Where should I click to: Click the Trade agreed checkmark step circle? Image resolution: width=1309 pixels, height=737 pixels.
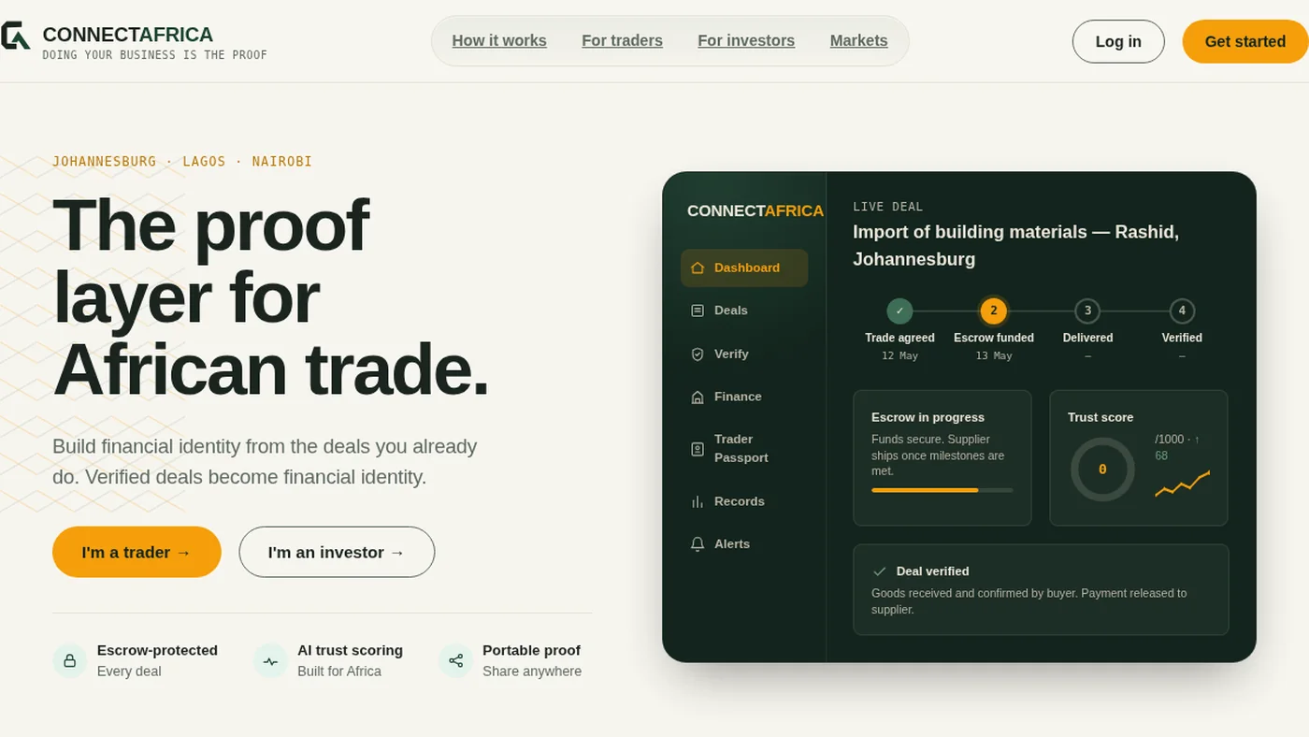coord(899,311)
